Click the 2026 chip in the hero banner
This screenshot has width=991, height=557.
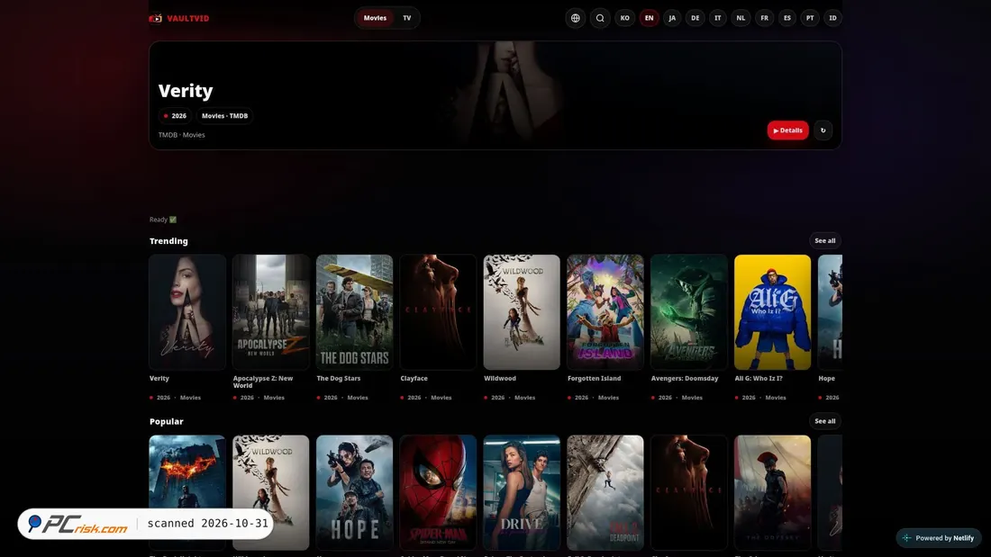click(175, 115)
